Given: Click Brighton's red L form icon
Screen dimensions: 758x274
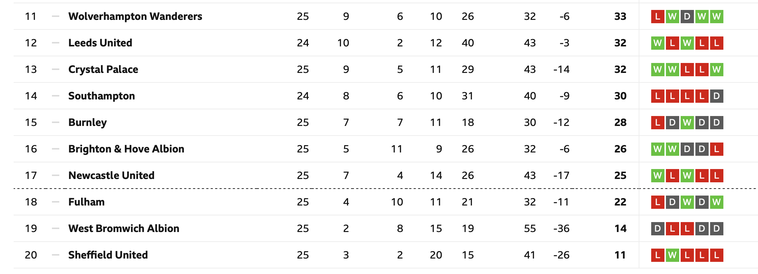Looking at the screenshot, I should [x=717, y=149].
